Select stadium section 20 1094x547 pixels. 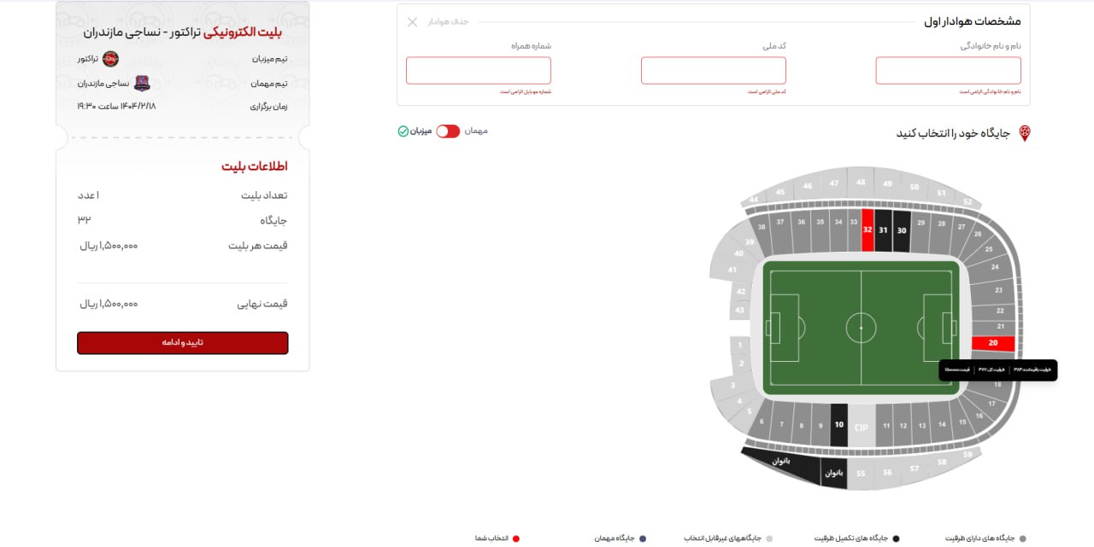[x=992, y=343]
